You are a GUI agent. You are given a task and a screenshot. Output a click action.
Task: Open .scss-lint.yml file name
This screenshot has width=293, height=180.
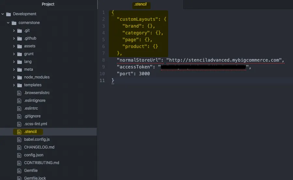click(36, 124)
